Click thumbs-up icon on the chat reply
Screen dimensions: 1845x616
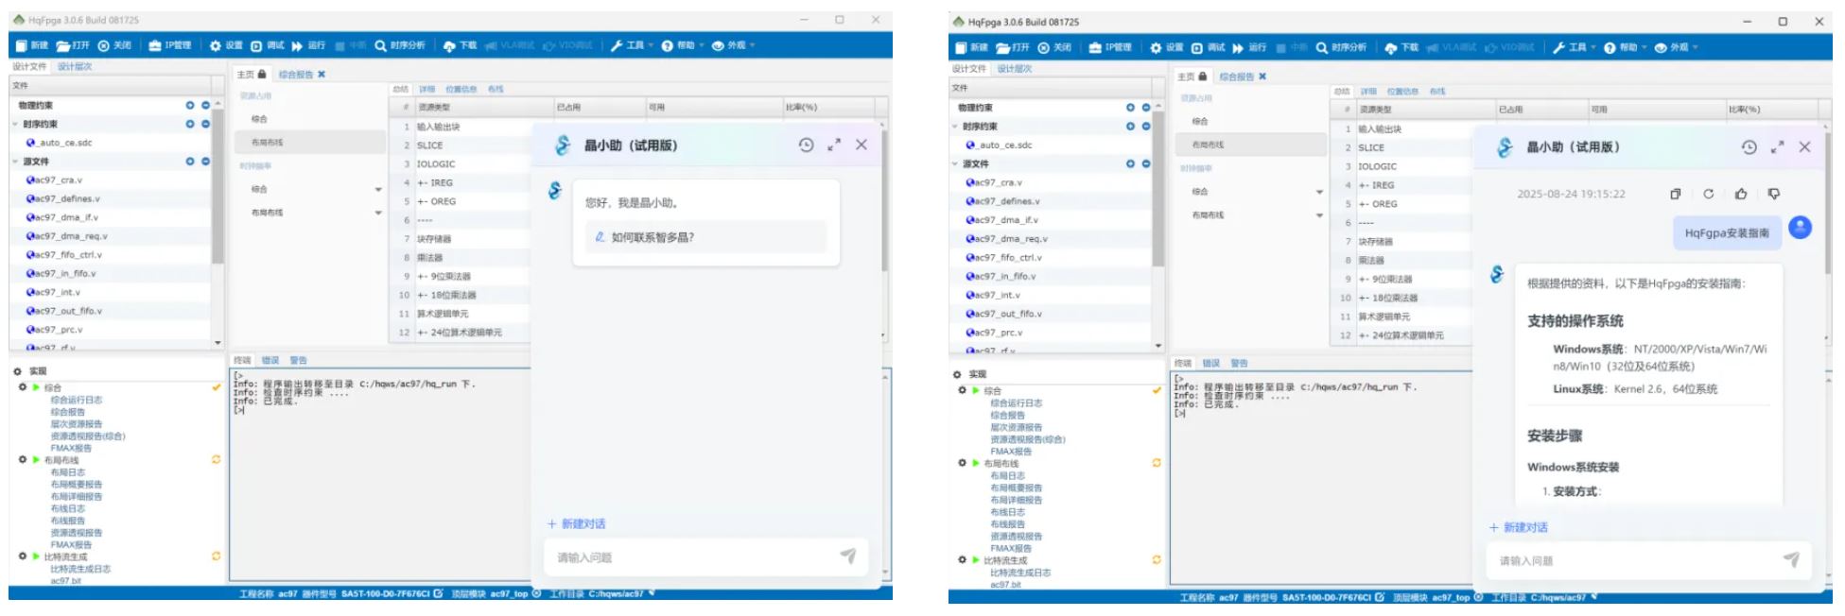[x=1740, y=194]
